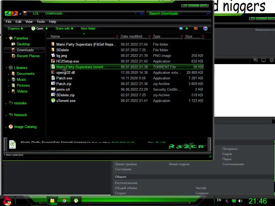275x206 pixels.
Task: Sort by the Date modified column
Action: pos(133,36)
